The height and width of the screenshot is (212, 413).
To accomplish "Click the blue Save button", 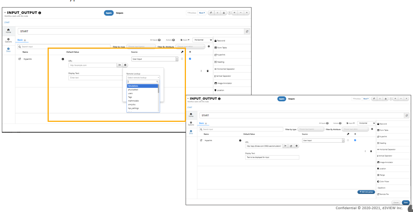I will (406, 202).
